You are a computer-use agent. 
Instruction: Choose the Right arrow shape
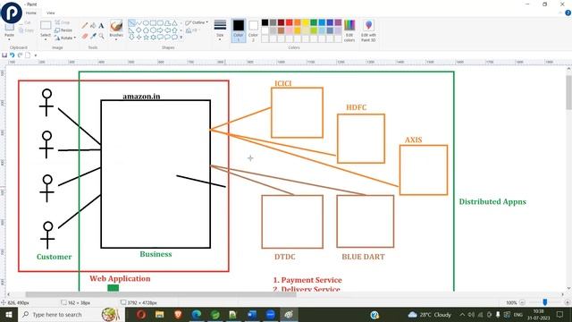pyautogui.click(x=160, y=30)
